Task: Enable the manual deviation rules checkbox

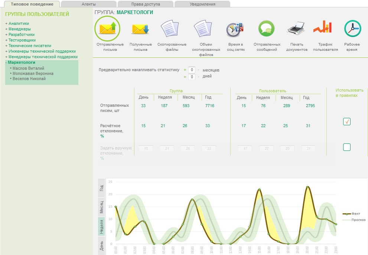Action: (x=346, y=147)
